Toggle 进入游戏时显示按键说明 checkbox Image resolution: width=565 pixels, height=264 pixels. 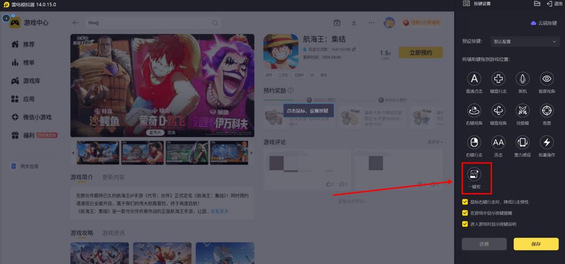[465, 224]
